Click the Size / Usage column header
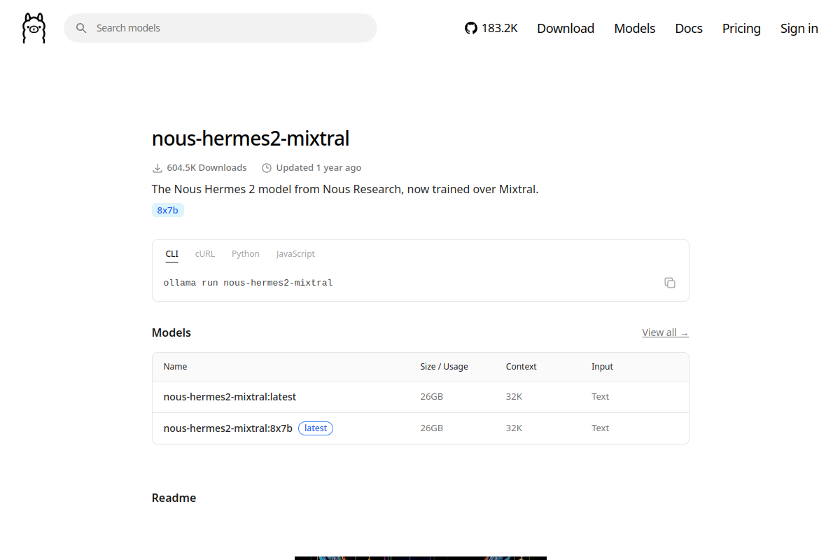 tap(444, 367)
